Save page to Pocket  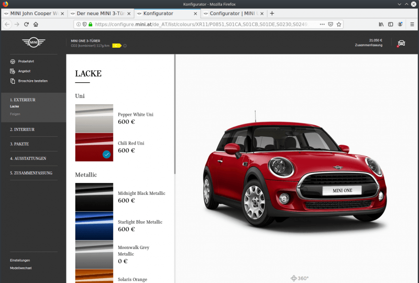330,24
